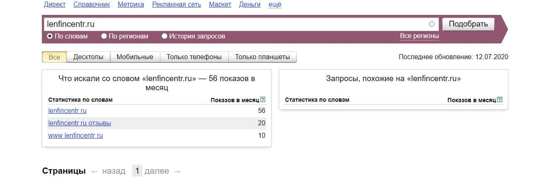
Task: Click help icon in similar queries table header
Action: [x=499, y=100]
